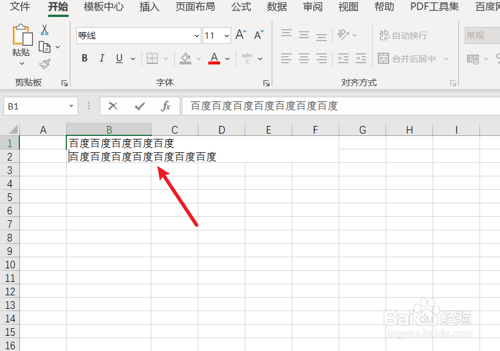The image size is (500, 351).
Task: Switch to 页面布局 tab
Action: point(195,6)
